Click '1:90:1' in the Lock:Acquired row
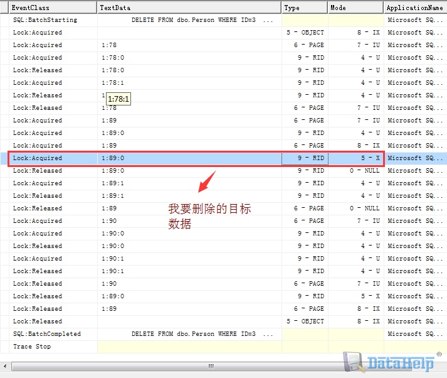Image resolution: width=447 pixels, height=378 pixels. (x=113, y=259)
